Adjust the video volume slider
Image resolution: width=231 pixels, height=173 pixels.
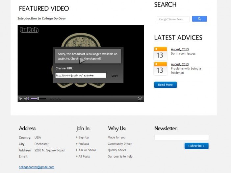coord(38,99)
